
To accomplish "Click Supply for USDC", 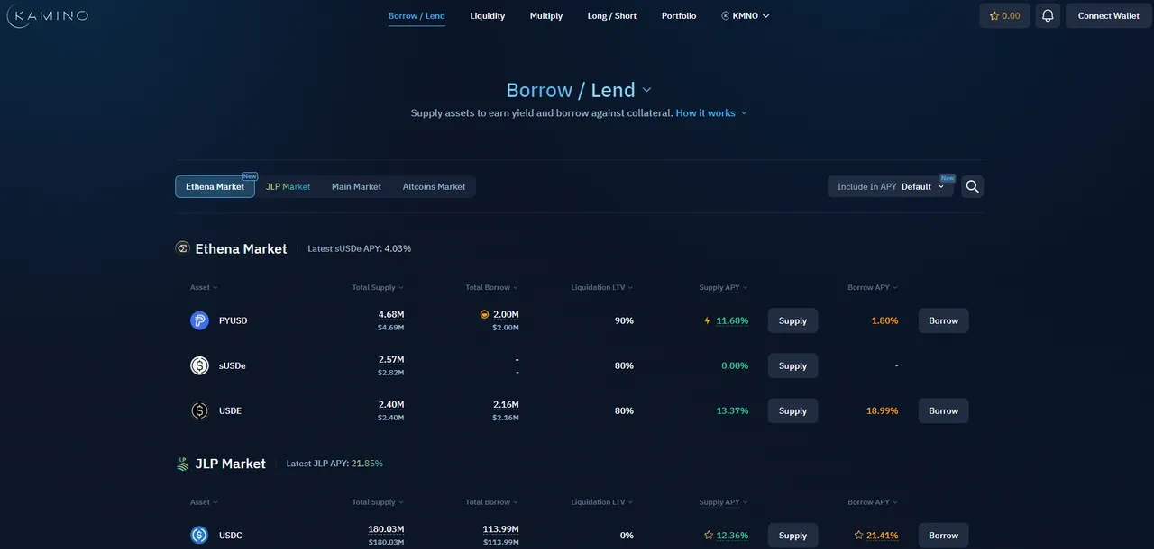I will point(792,535).
